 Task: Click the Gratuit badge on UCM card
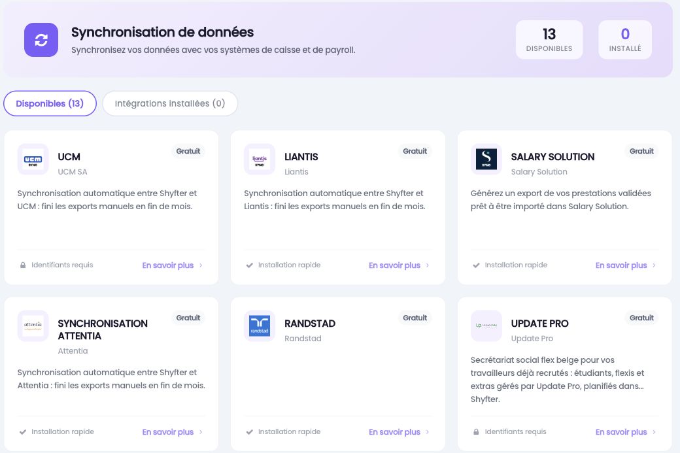coord(188,151)
